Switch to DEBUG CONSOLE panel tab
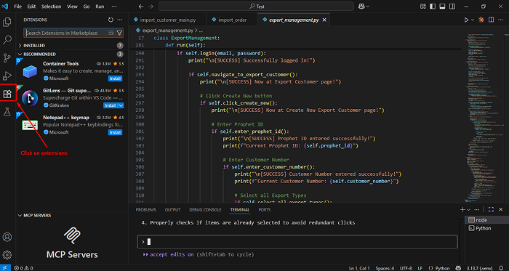Screen dimensions: 509x271 click(205, 210)
